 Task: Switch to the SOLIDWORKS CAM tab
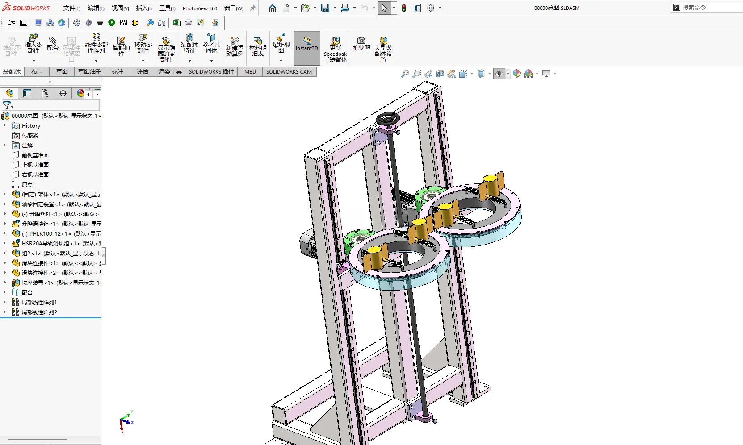[289, 71]
